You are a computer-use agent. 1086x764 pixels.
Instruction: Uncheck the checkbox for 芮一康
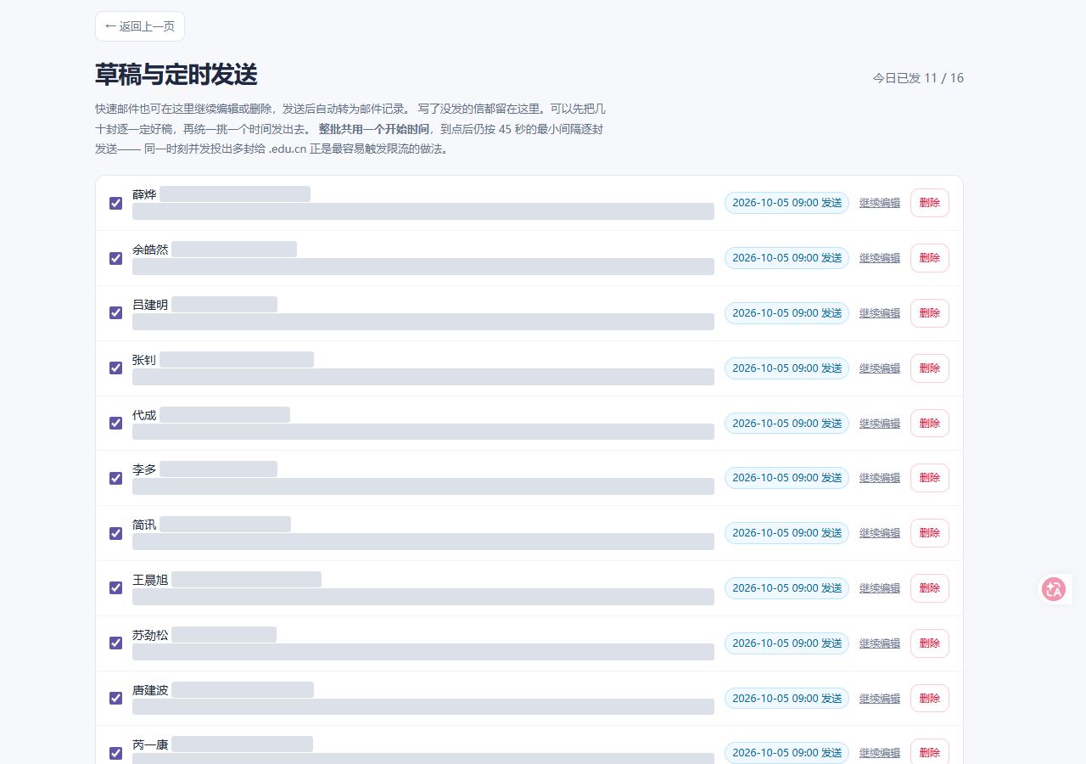116,753
